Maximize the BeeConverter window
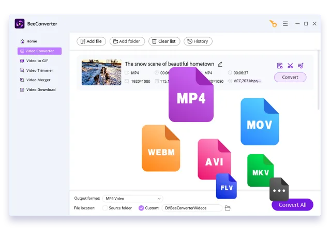Viewport: 331px width, 241px height. 306,24
